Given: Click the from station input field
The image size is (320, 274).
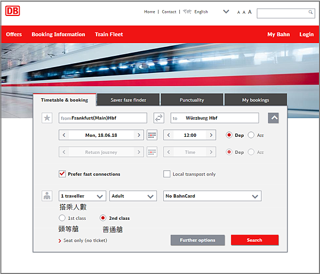Looking at the screenshot, I should click(x=103, y=118).
